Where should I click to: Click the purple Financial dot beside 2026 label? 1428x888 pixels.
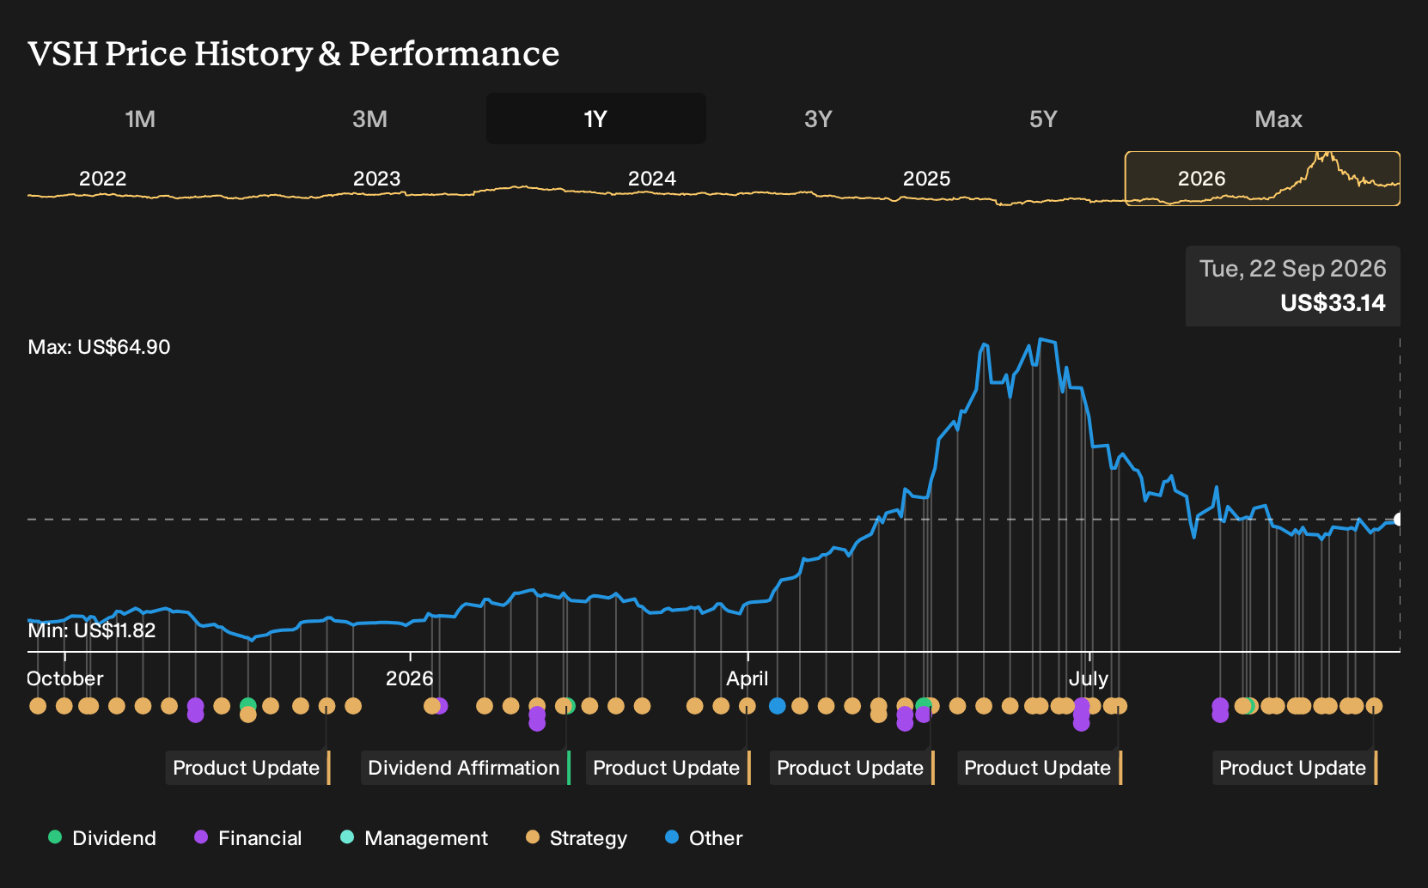441,706
